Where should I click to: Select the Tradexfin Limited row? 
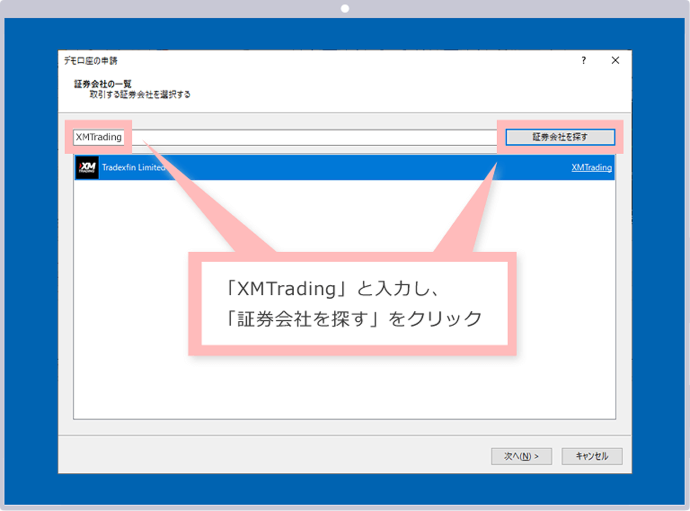coord(345,167)
